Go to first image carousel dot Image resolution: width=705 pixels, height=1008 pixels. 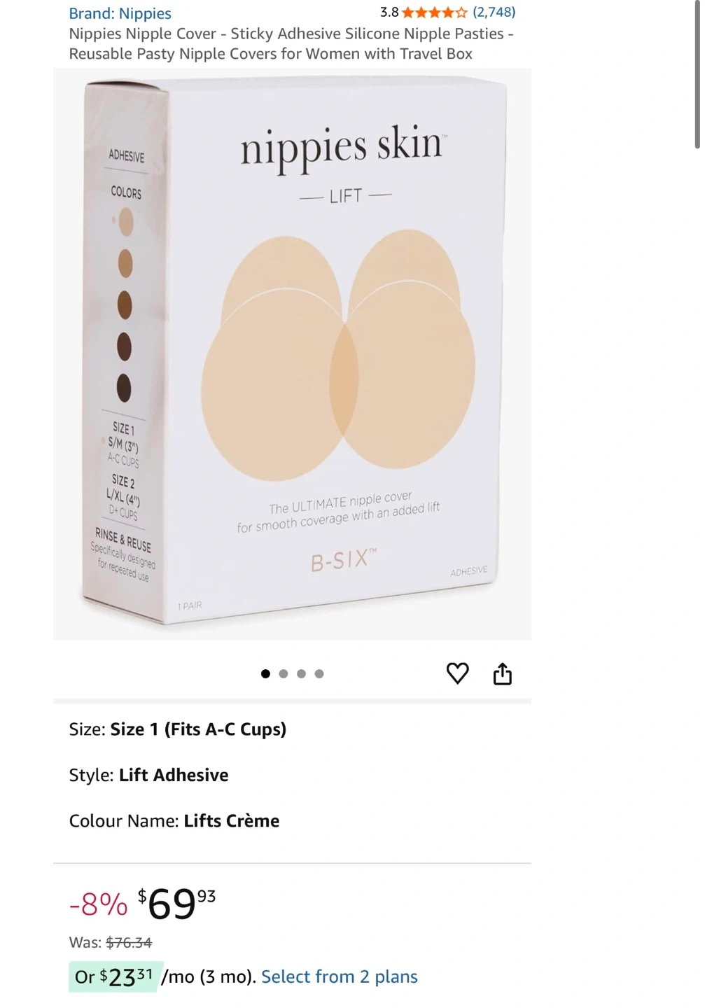click(x=265, y=674)
